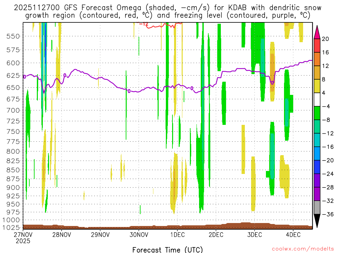The image size is (337, 253).
Task: Click the 29NOV date label
Action: point(100,235)
